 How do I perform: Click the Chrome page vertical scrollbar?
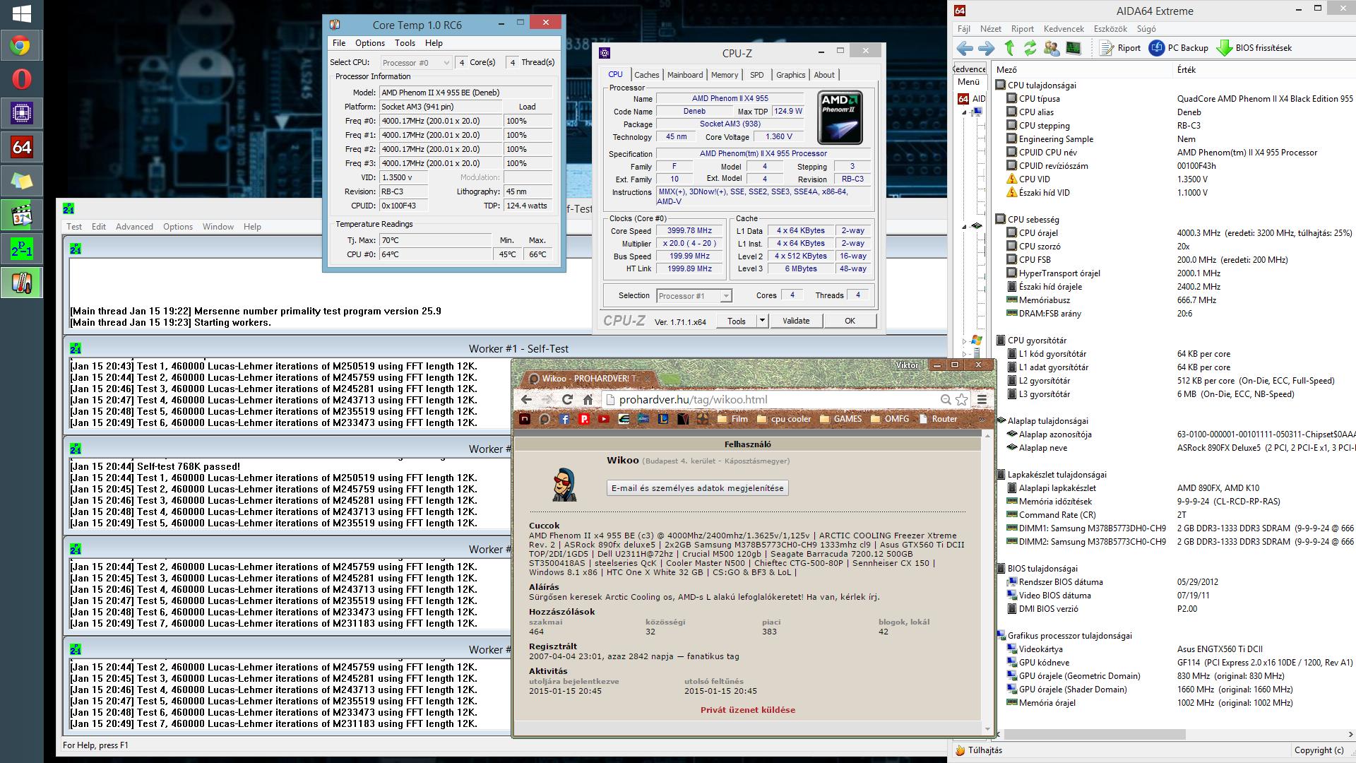click(x=987, y=582)
